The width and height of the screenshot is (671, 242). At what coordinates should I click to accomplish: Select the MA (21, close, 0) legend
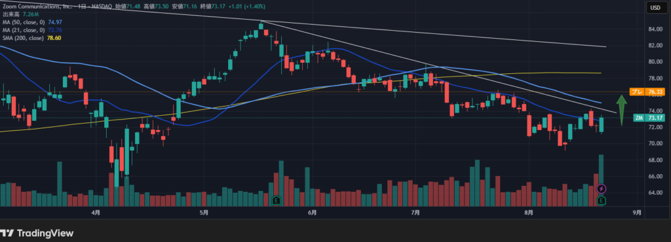click(x=24, y=30)
